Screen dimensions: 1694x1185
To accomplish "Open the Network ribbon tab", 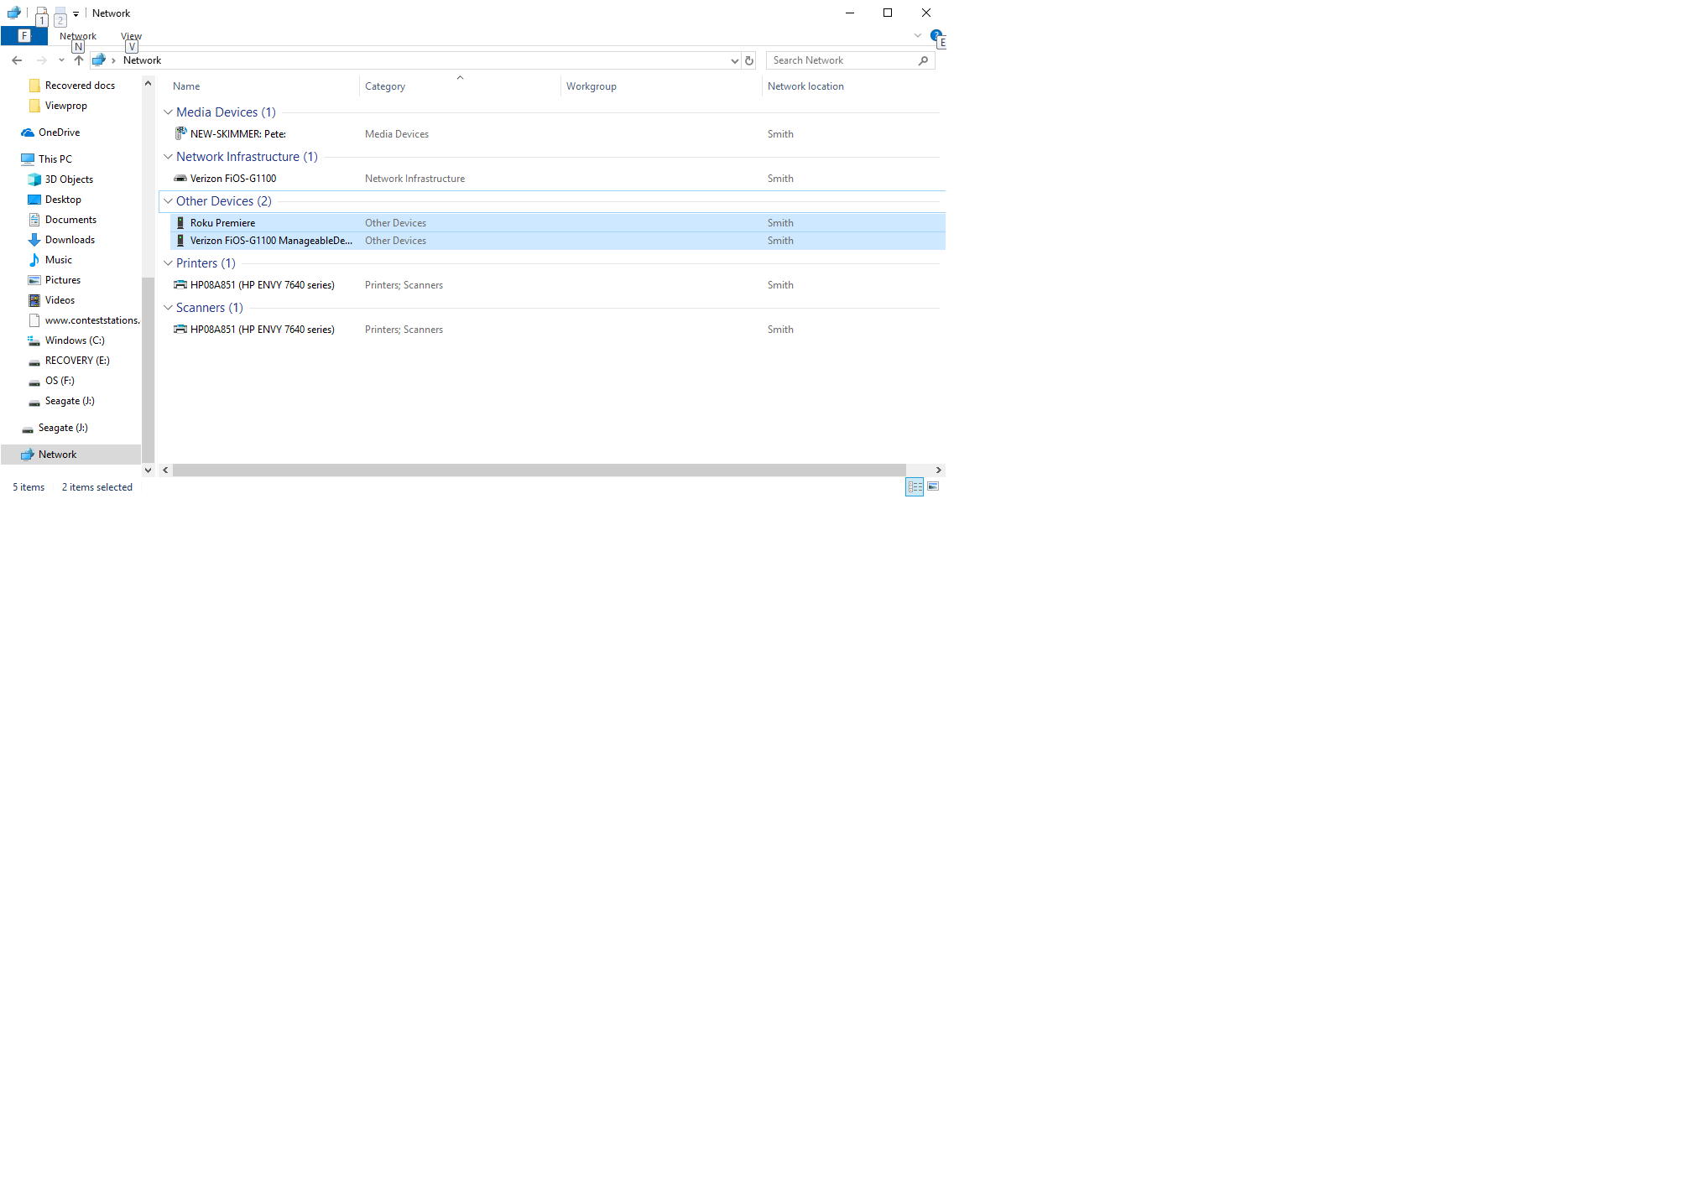I will [x=78, y=36].
